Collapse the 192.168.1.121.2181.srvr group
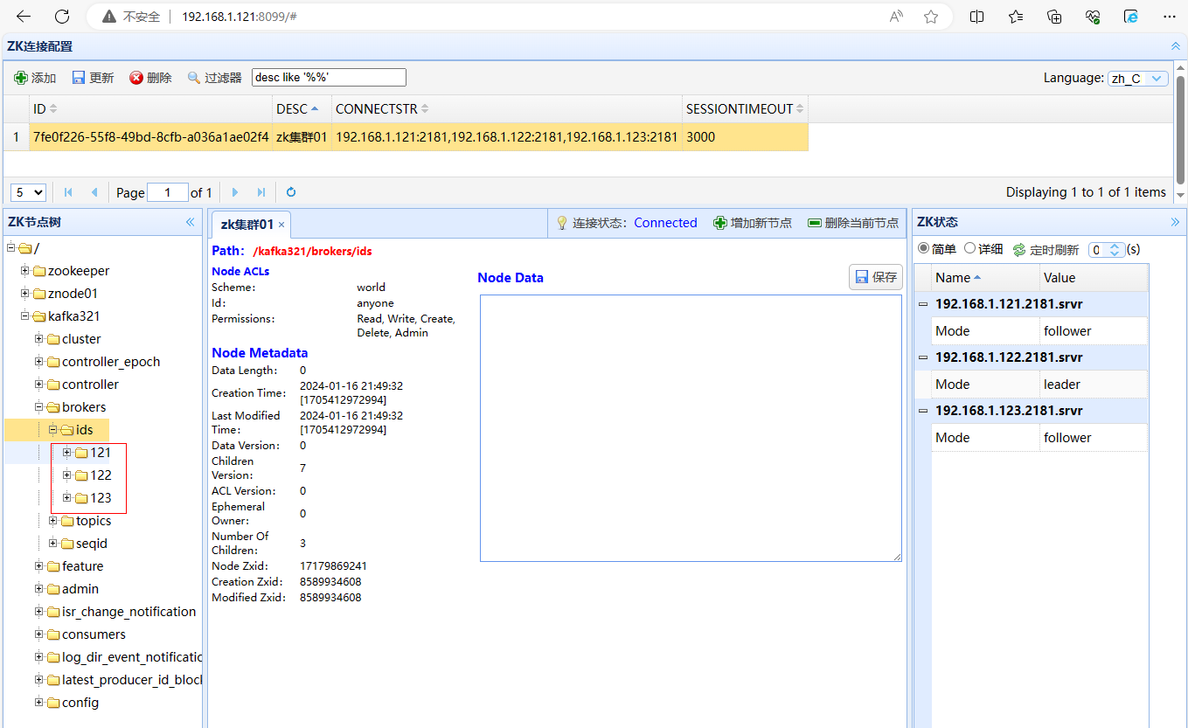Image resolution: width=1188 pixels, height=728 pixels. [923, 304]
